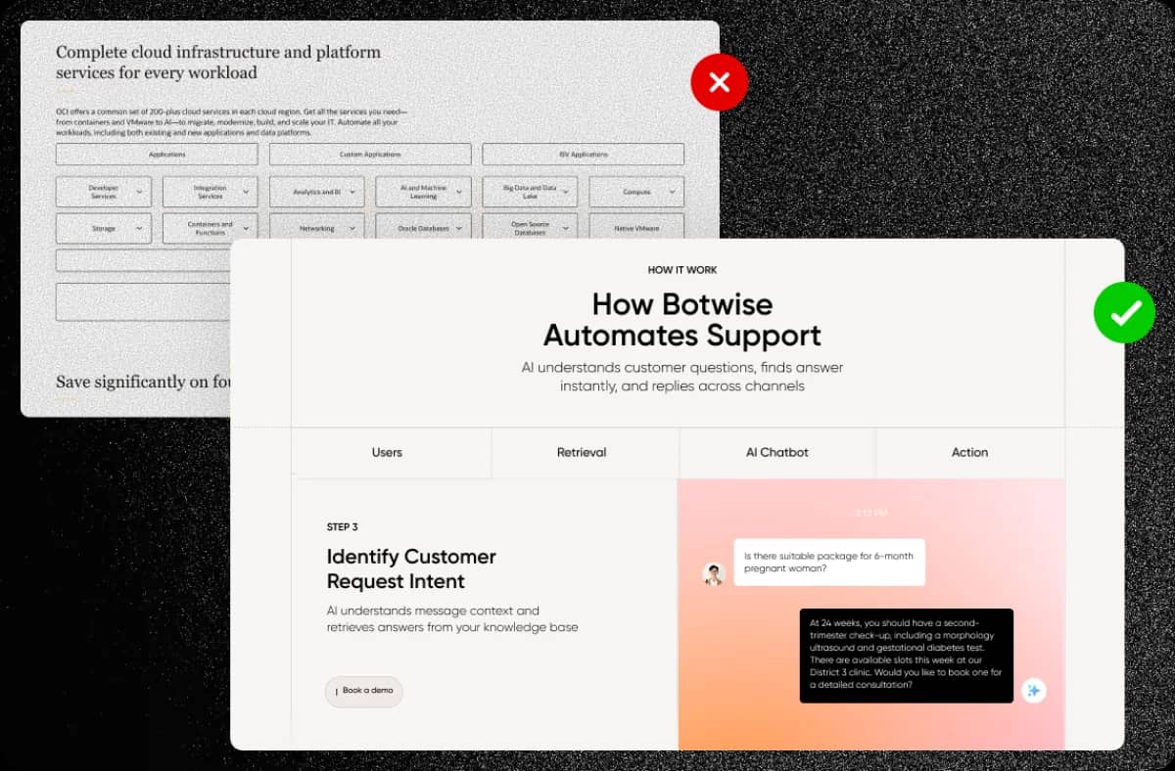Image resolution: width=1175 pixels, height=771 pixels.
Task: Click the "Identify Customer Request Intent" heading
Action: click(x=411, y=568)
